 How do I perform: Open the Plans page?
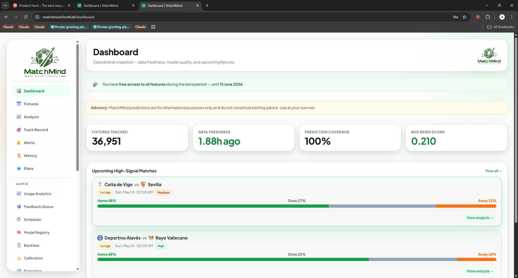coord(41,169)
